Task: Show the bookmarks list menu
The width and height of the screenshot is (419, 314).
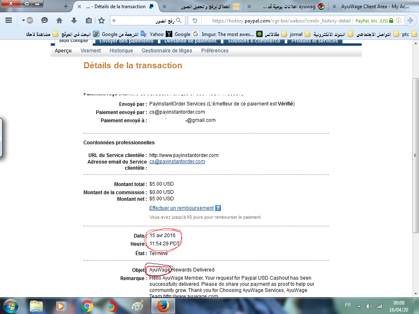Action: 89,20
